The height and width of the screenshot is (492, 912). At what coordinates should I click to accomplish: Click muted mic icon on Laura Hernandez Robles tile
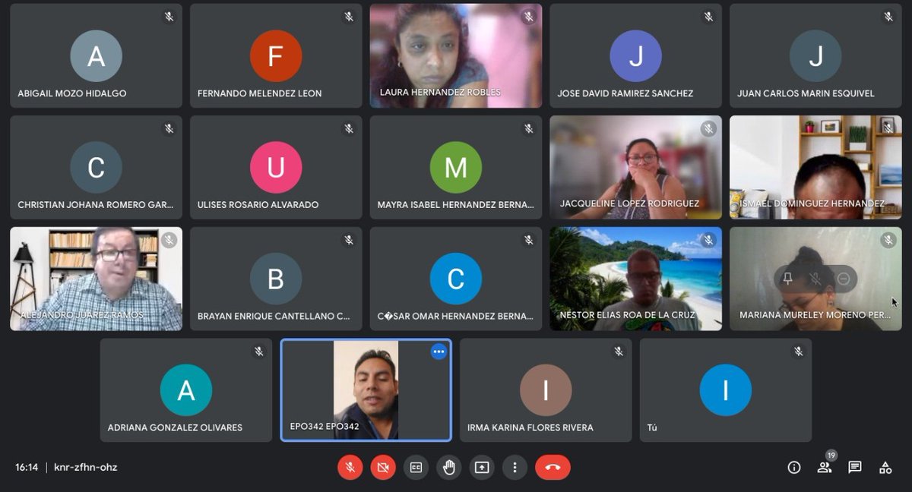pyautogui.click(x=529, y=17)
